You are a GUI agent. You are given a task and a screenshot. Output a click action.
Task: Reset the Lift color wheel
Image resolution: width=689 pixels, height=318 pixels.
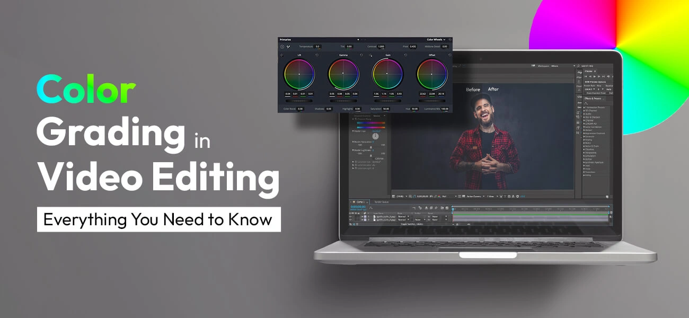coord(317,55)
